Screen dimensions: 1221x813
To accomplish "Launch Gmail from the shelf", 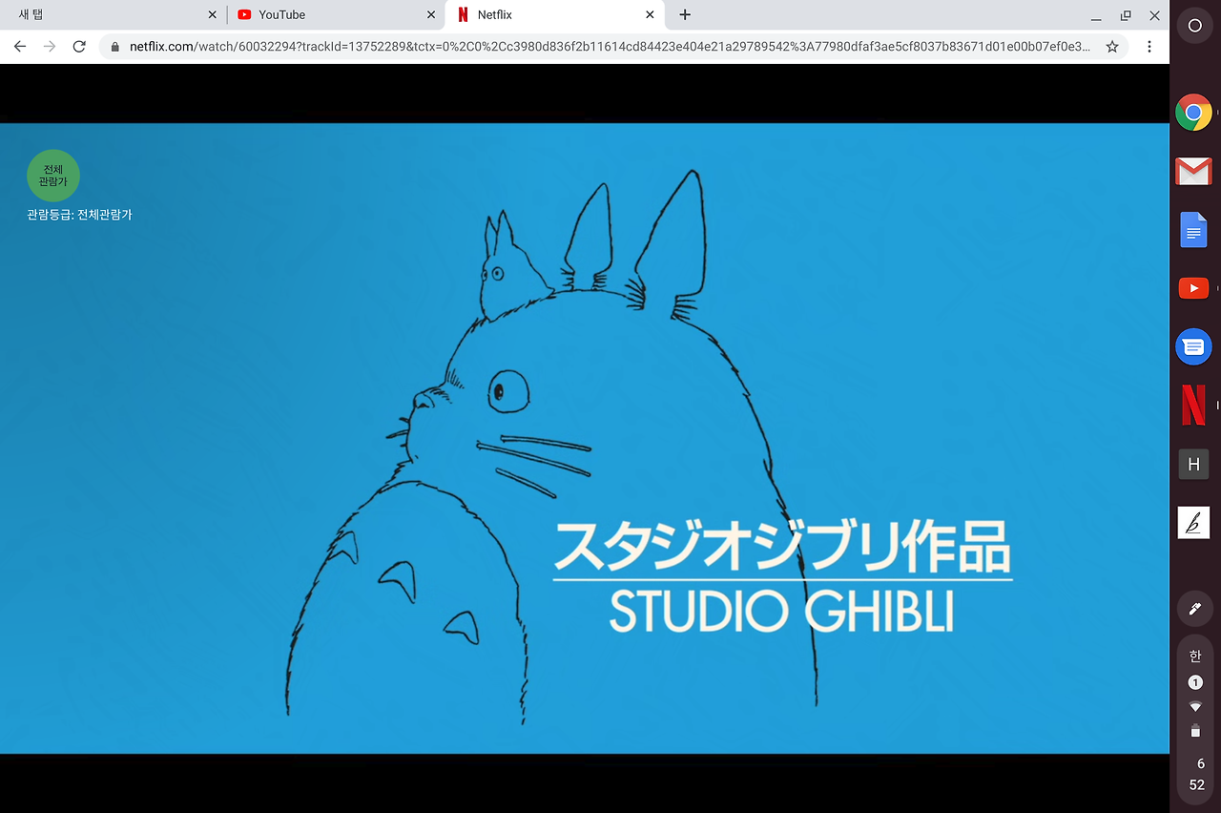I will (1193, 172).
